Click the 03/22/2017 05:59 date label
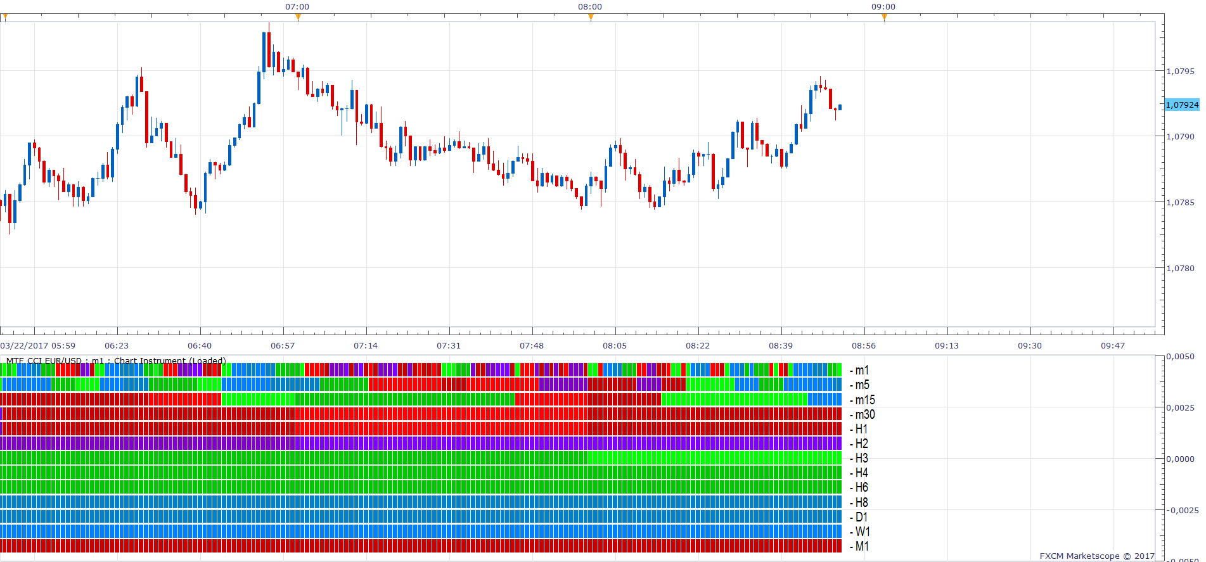This screenshot has height=562, width=1206. [38, 345]
